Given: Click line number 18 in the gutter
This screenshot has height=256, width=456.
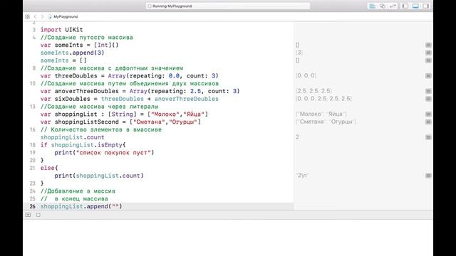Looking at the screenshot, I should pos(32,145).
